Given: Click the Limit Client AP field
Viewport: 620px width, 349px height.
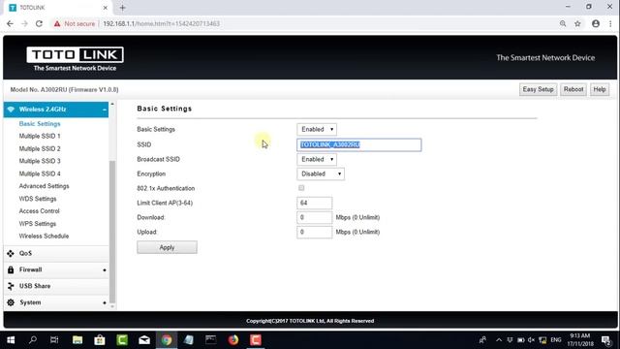Looking at the screenshot, I should [x=314, y=203].
